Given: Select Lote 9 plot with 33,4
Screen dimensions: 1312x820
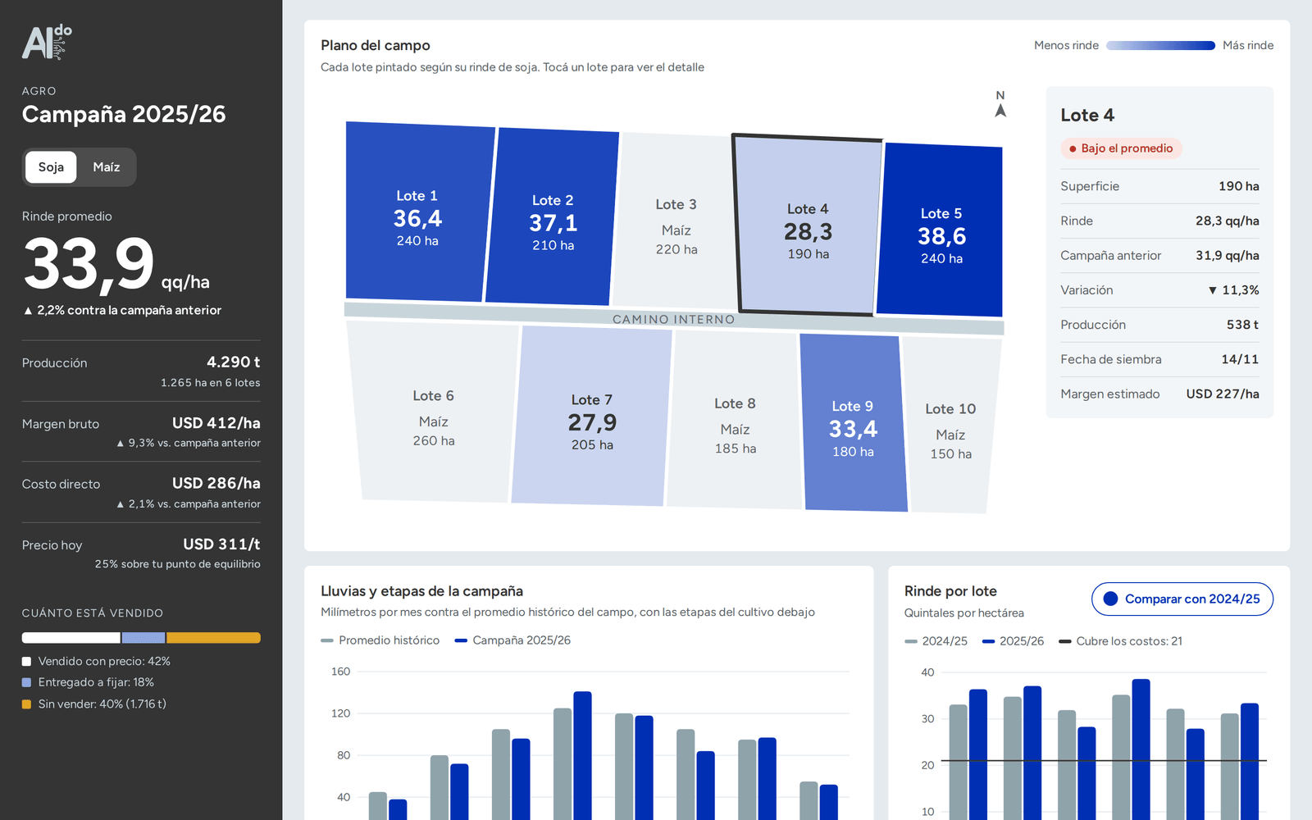Looking at the screenshot, I should [853, 423].
